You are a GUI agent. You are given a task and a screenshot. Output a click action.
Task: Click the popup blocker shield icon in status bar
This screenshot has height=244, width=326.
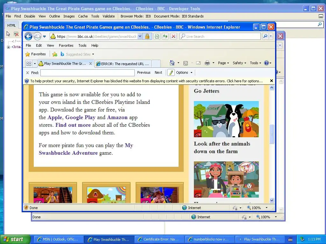click(x=26, y=207)
